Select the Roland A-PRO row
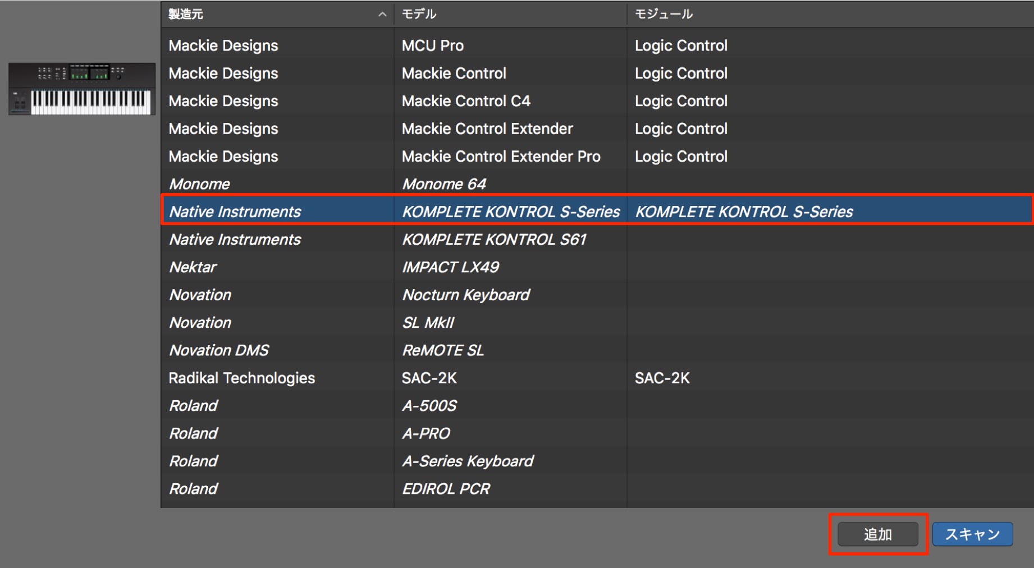Image resolution: width=1034 pixels, height=568 pixels. [597, 433]
